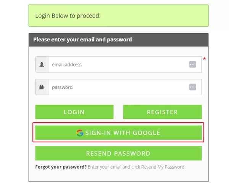Screen dimensions: 229x185
Task: Click the 'email address' placeholder text
Action: point(67,65)
